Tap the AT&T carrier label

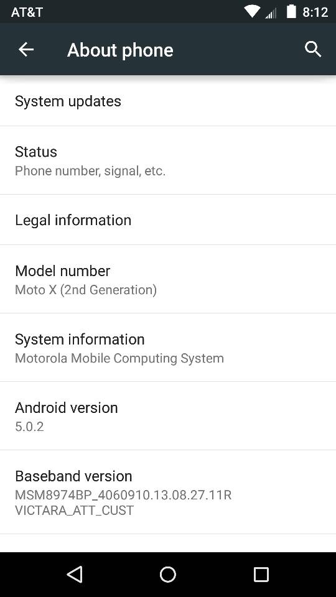27,12
